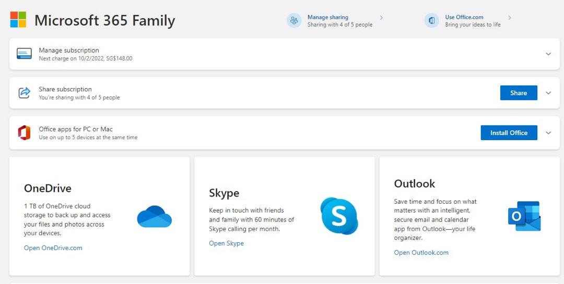Click the Manage sharing people icon
This screenshot has width=564, height=284.
[x=294, y=20]
